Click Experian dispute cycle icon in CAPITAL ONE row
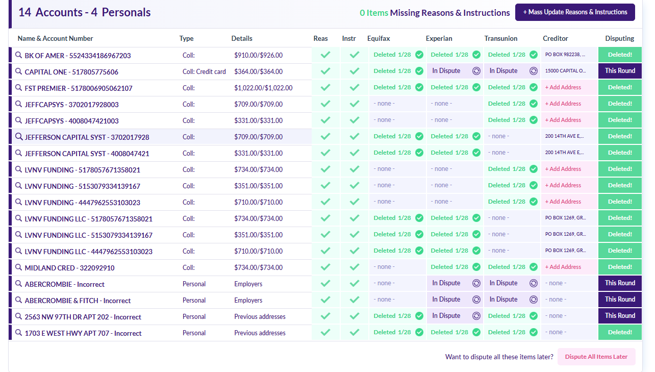The width and height of the screenshot is (655, 372). point(476,71)
